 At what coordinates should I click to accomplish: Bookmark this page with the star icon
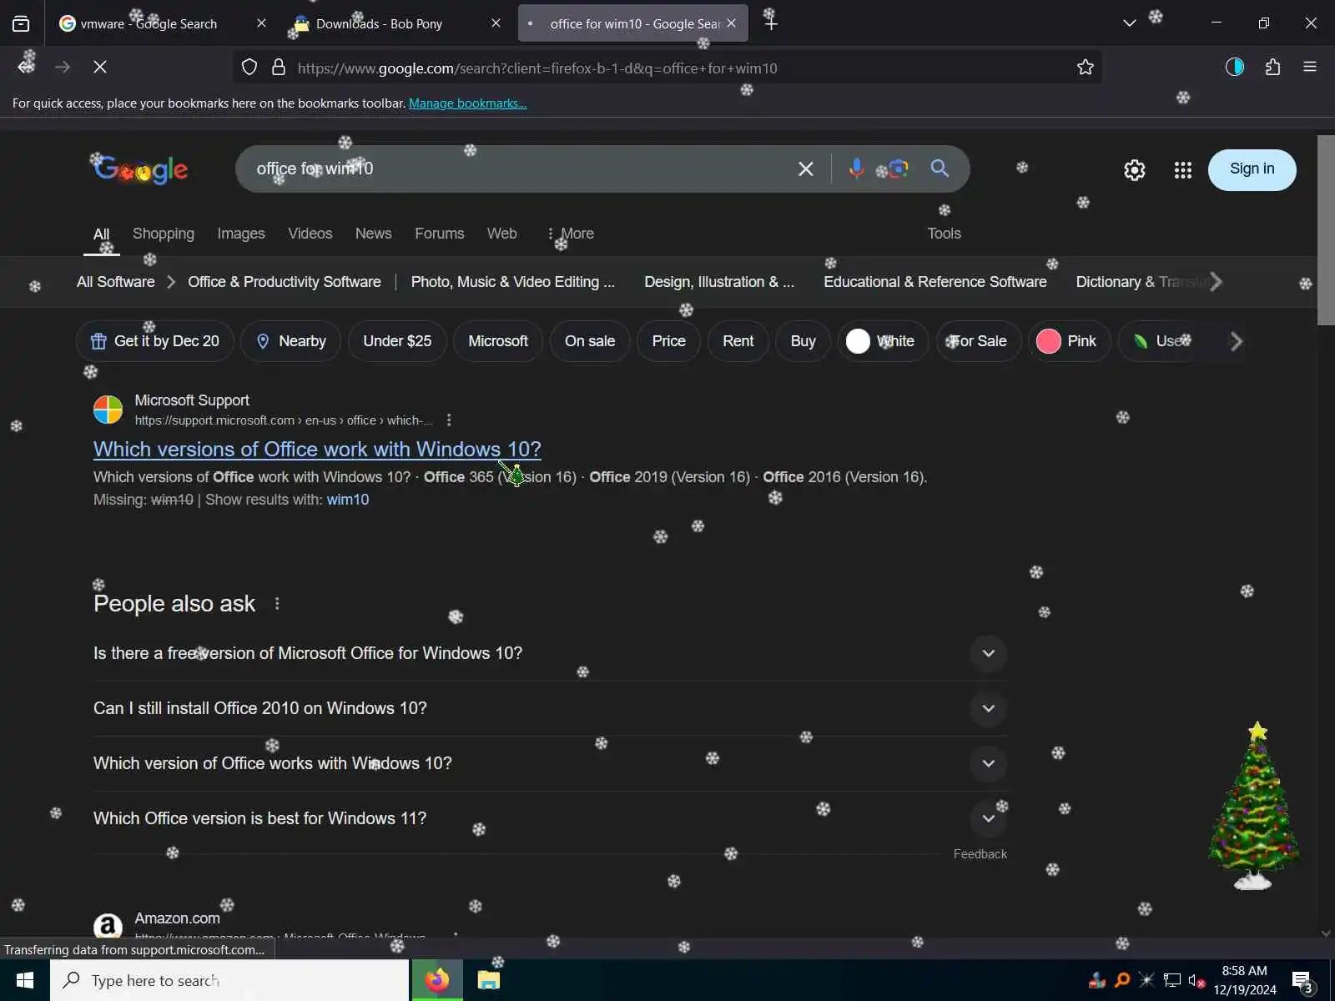1085,68
